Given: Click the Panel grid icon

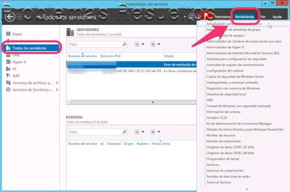Looking at the screenshot, I should tap(8, 34).
